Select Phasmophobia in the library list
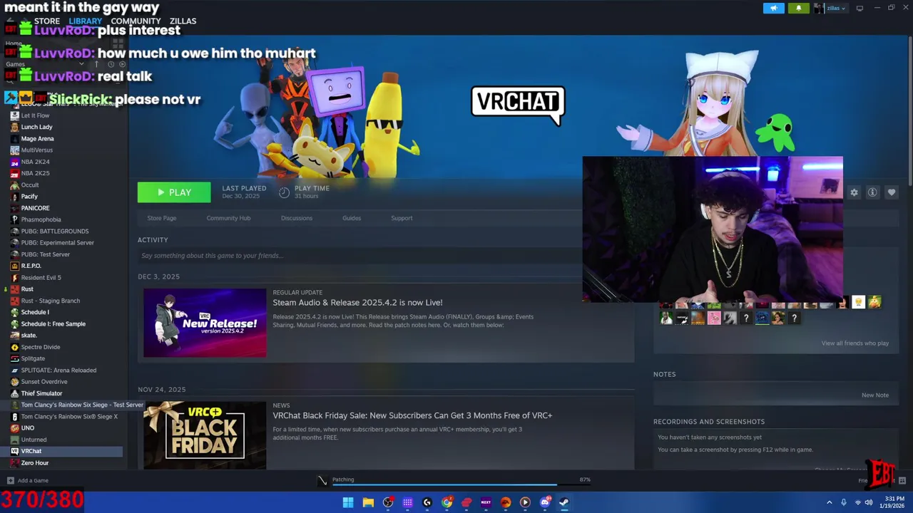913x513 pixels. click(41, 219)
